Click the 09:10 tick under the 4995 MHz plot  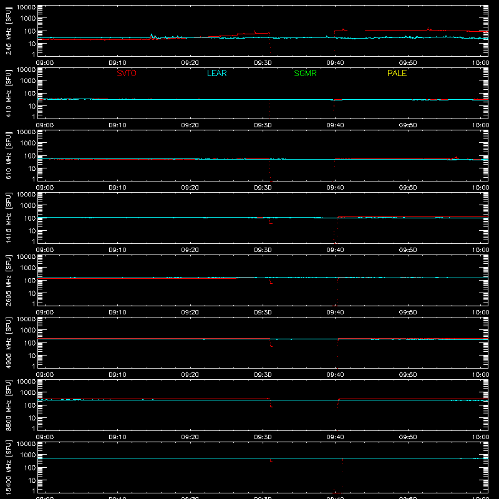(x=117, y=375)
